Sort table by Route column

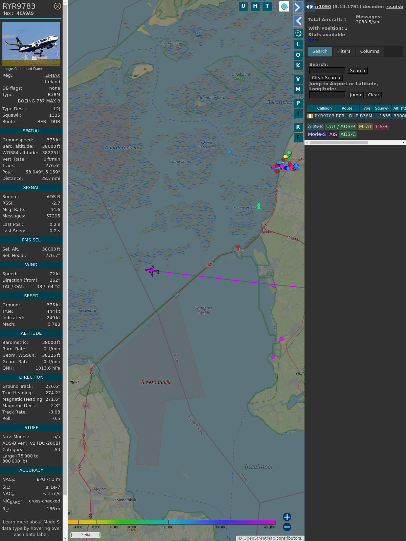[x=347, y=108]
